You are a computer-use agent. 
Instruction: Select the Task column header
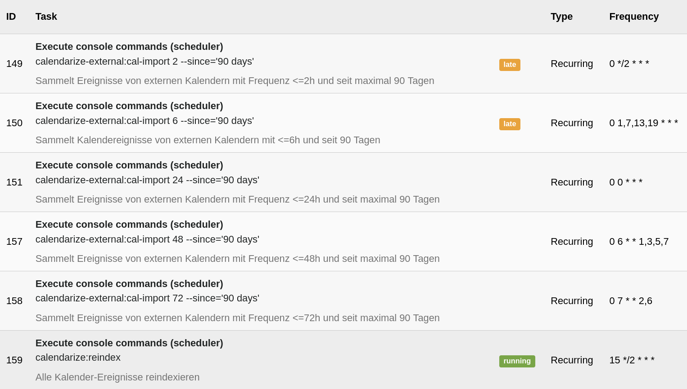(46, 17)
